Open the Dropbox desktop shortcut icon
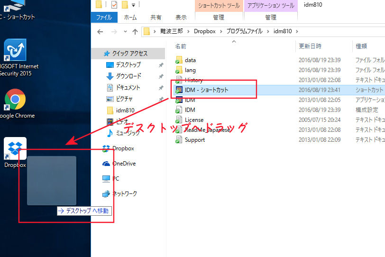Image resolution: width=385 pixels, height=257 pixels. pos(15,148)
